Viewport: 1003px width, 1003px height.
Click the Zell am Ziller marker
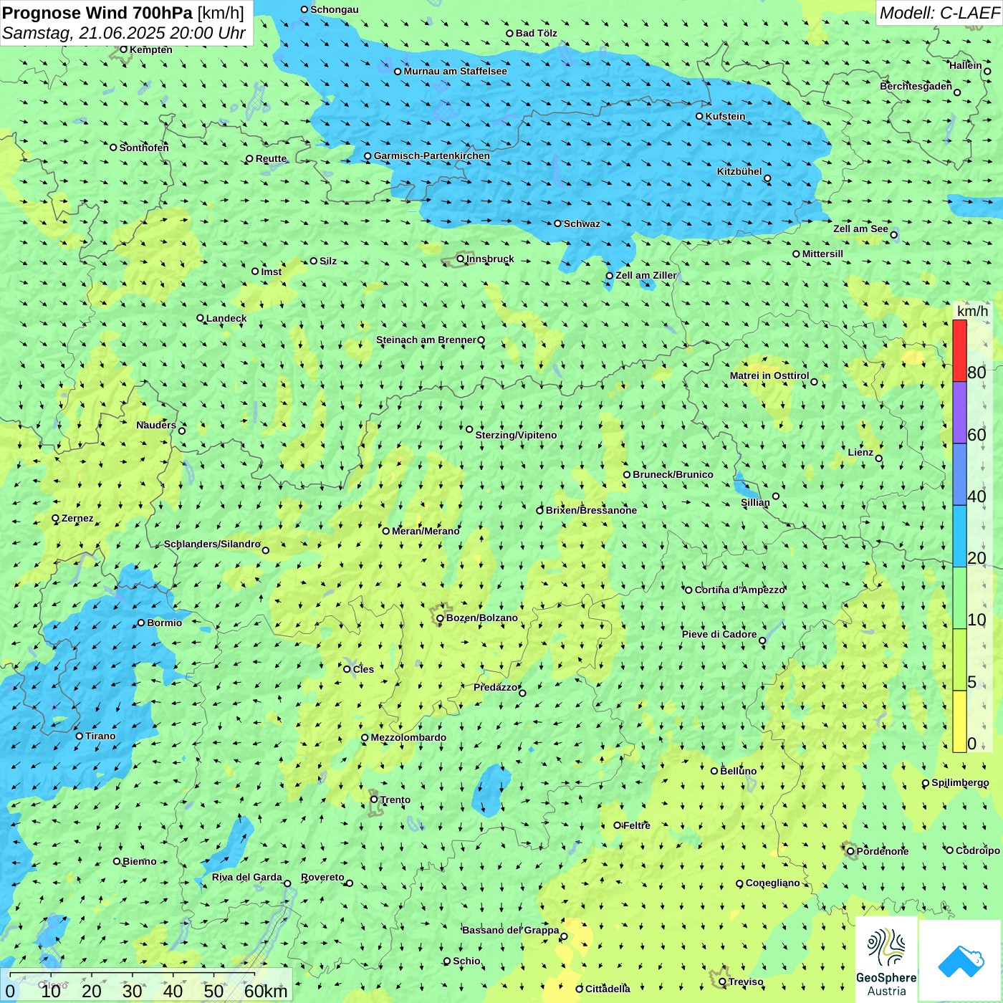pos(610,276)
